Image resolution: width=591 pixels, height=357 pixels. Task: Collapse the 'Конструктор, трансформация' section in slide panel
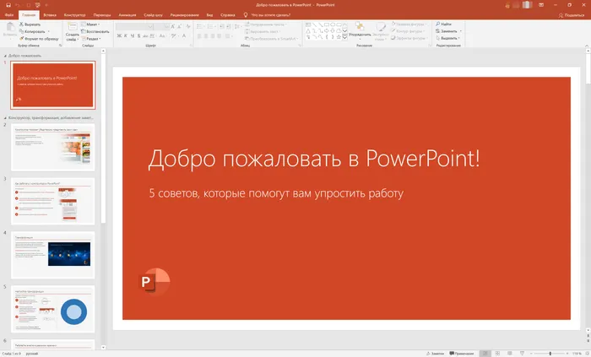(x=5, y=118)
